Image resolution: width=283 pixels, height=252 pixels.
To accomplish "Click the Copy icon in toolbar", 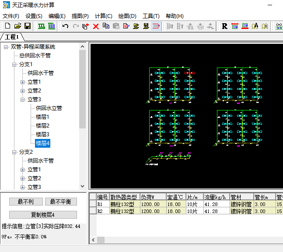I will [x=106, y=26].
